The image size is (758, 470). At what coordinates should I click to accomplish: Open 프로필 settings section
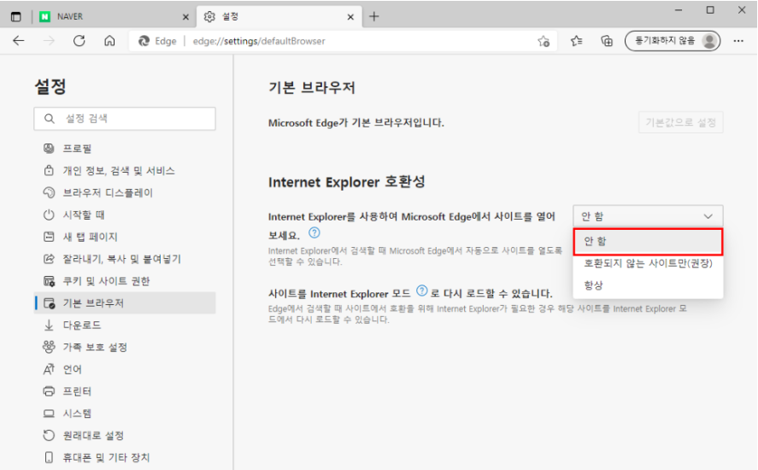[x=125, y=149]
